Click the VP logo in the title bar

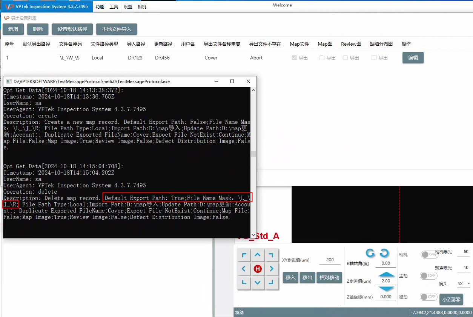(9, 6)
